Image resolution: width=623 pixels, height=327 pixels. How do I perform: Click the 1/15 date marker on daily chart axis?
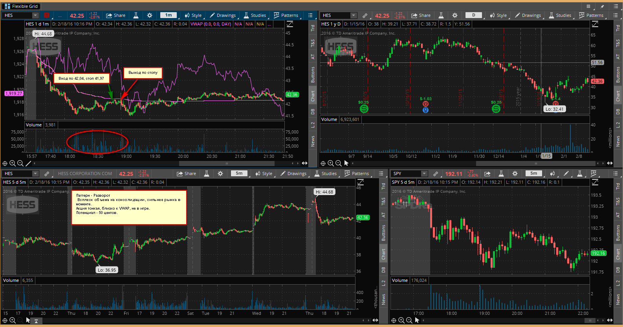pos(546,156)
